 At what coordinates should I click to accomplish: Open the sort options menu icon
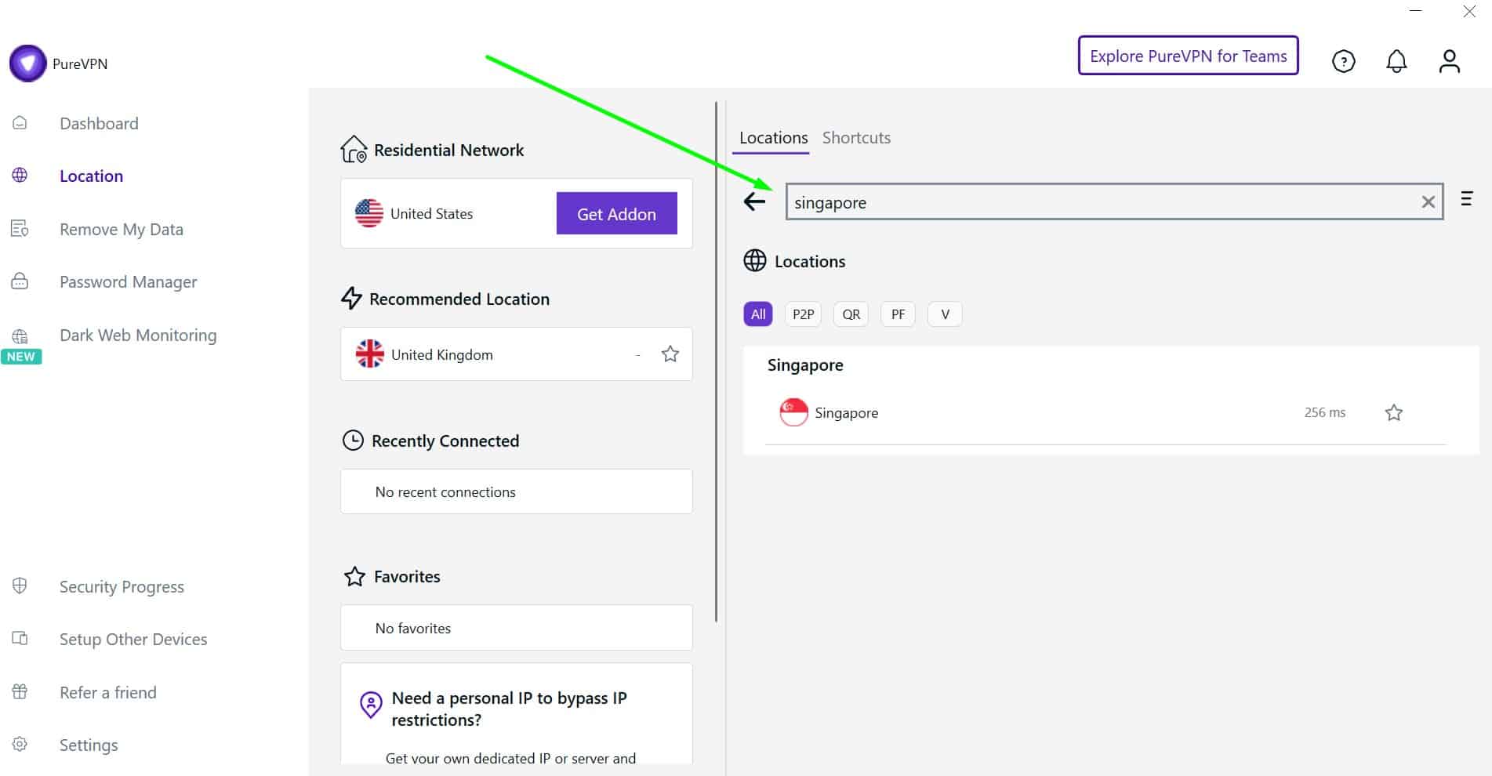(1466, 198)
